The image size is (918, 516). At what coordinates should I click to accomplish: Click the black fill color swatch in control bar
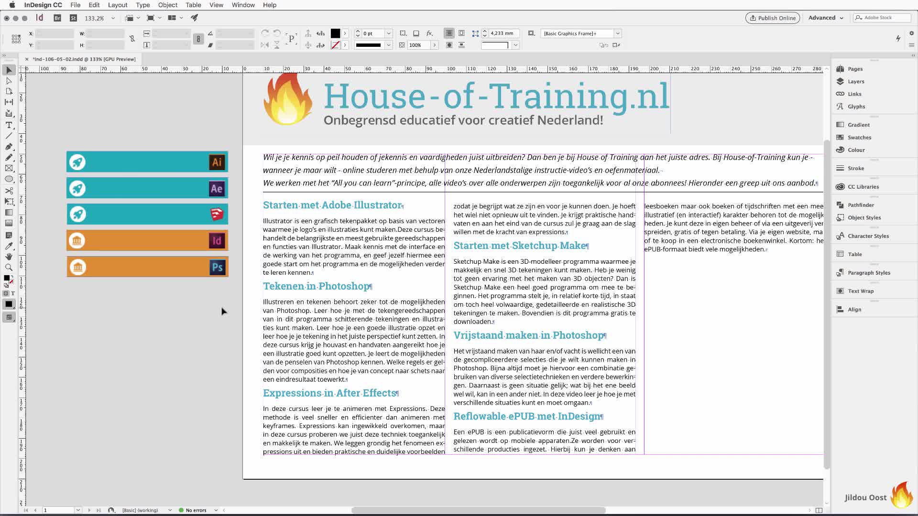335,33
